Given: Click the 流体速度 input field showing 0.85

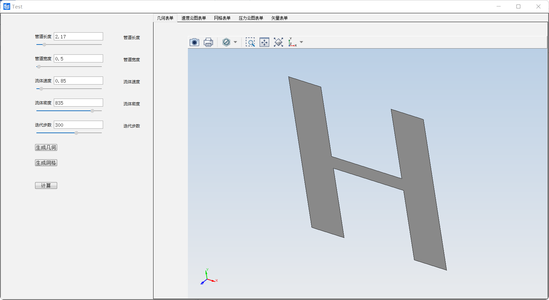Looking at the screenshot, I should (x=78, y=81).
